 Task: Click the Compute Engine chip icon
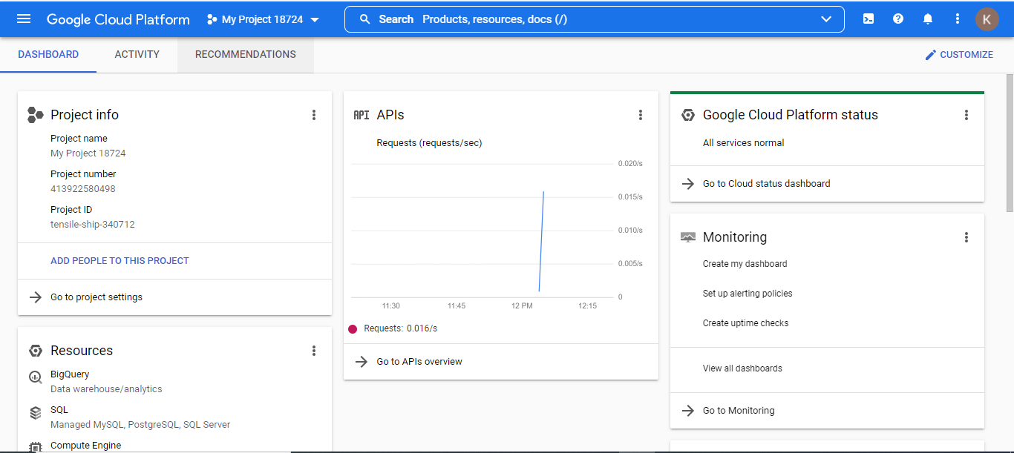coord(35,447)
